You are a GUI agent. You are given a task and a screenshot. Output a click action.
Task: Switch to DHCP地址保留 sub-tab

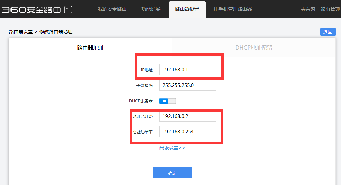point(254,48)
